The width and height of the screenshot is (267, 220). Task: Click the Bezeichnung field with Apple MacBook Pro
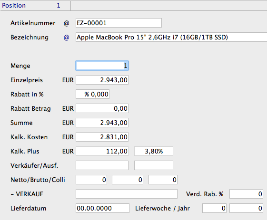click(171, 37)
